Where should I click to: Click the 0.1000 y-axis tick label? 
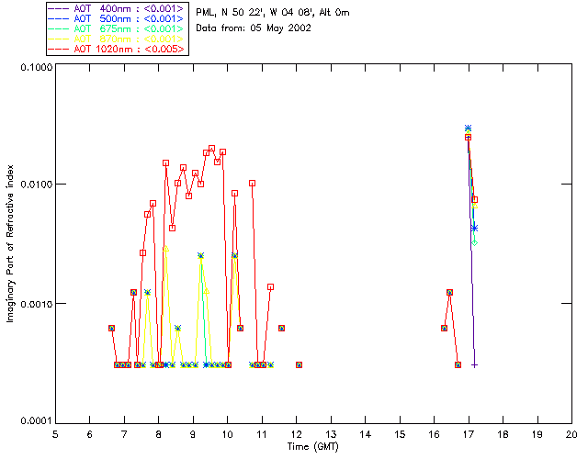36,67
